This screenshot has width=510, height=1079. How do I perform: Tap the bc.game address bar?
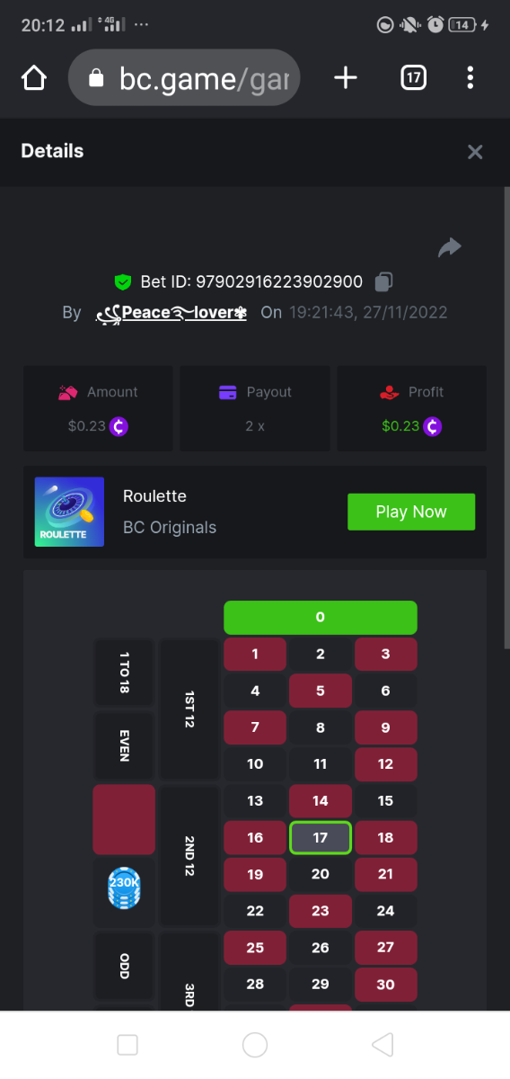pos(183,78)
